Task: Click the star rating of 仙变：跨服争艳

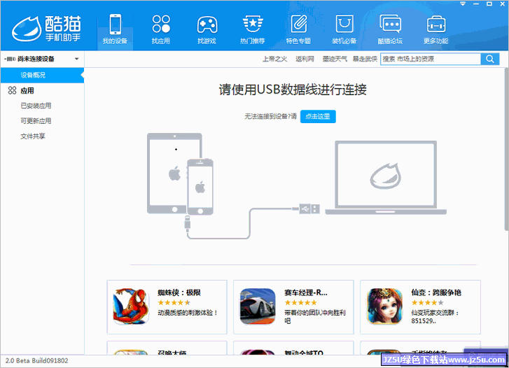Action: [x=427, y=303]
